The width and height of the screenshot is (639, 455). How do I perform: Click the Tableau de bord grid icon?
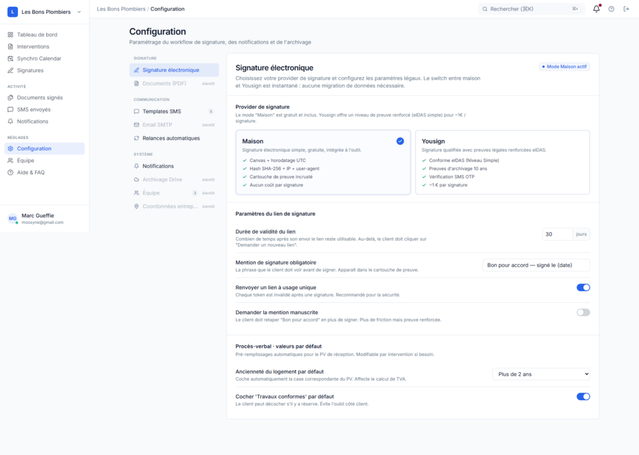pyautogui.click(x=11, y=35)
